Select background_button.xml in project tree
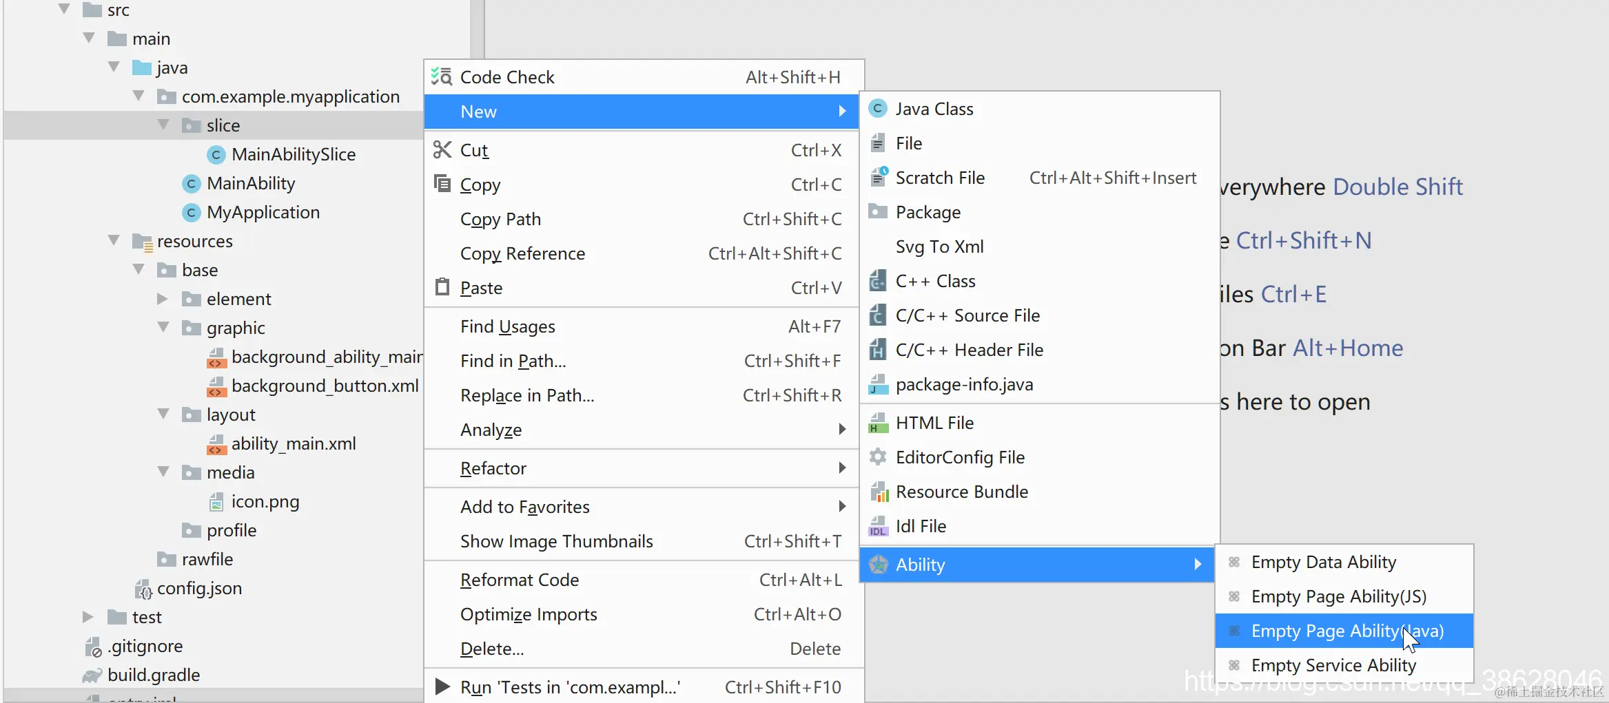The image size is (1609, 703). (x=325, y=386)
